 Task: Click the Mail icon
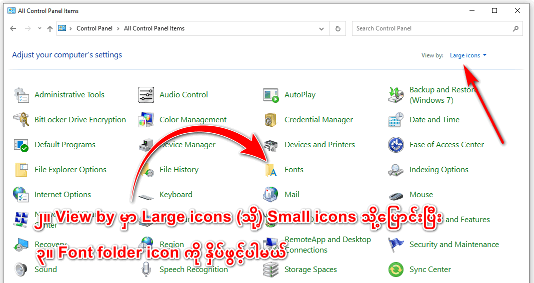(x=271, y=195)
